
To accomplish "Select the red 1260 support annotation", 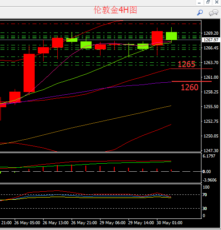I will pos(189,87).
